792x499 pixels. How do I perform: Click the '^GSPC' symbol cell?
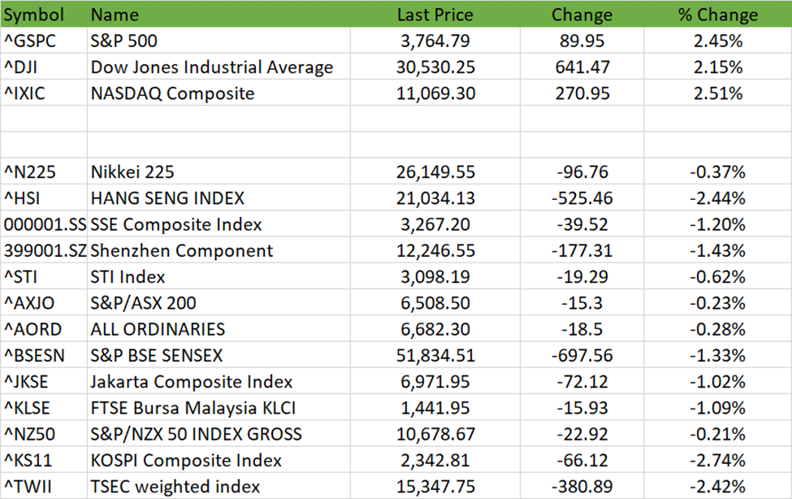(x=44, y=41)
